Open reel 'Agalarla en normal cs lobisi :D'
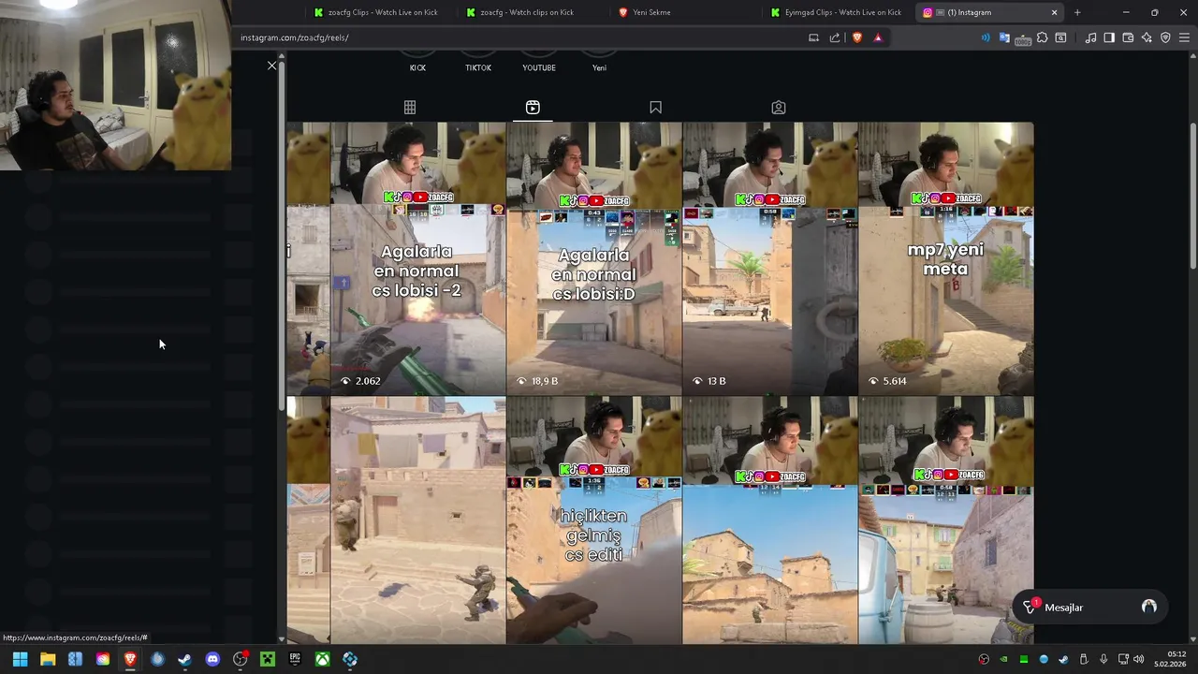This screenshot has width=1198, height=674. click(x=594, y=258)
